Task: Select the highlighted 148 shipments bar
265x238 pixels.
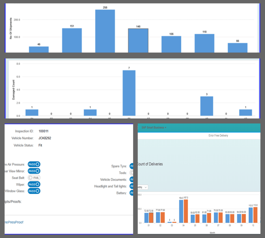Action: (138, 40)
